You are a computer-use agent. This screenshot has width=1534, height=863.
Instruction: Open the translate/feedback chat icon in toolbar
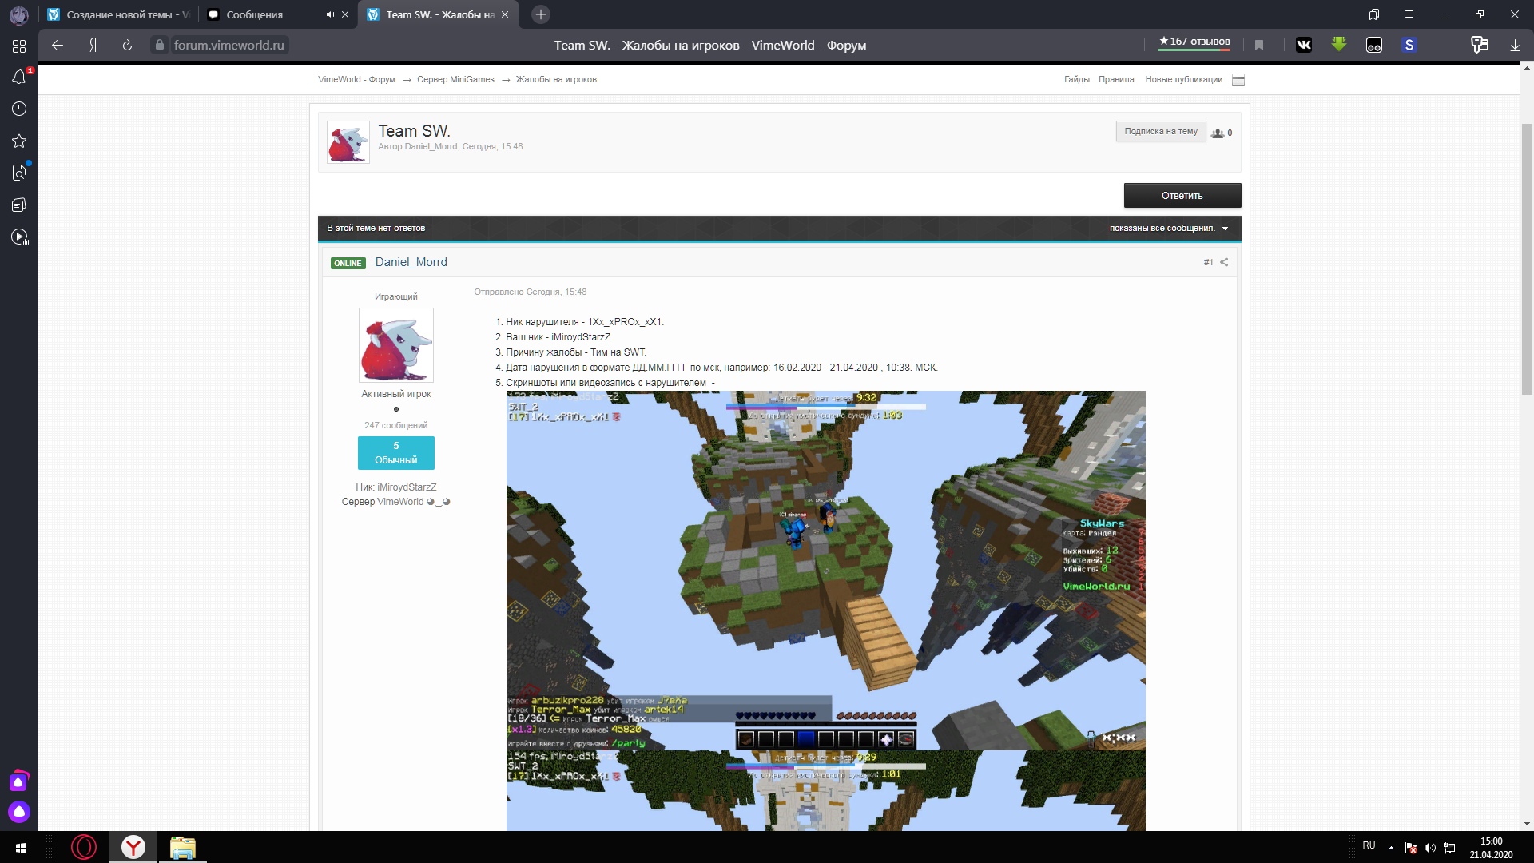[x=1480, y=46]
